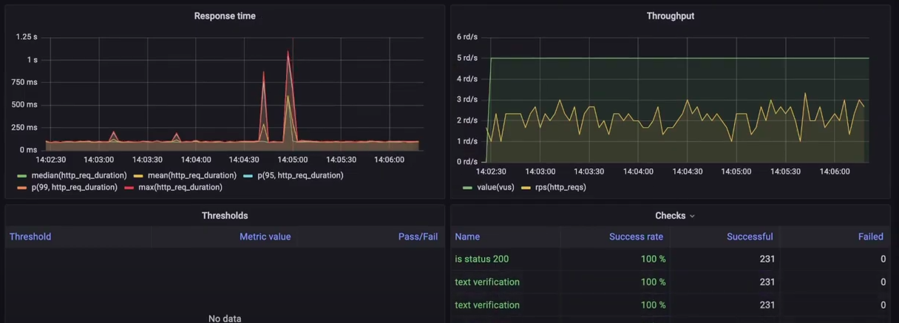Click the blue p(95) legend swatch
The width and height of the screenshot is (899, 323).
[x=248, y=176]
